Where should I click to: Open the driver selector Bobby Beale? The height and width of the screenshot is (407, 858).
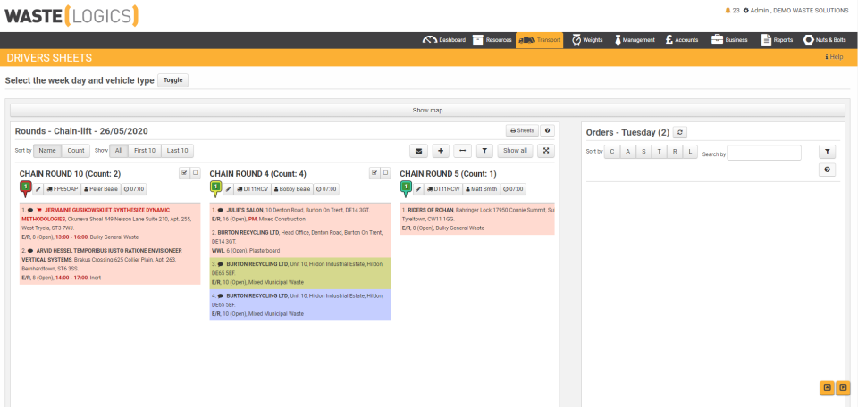click(292, 189)
